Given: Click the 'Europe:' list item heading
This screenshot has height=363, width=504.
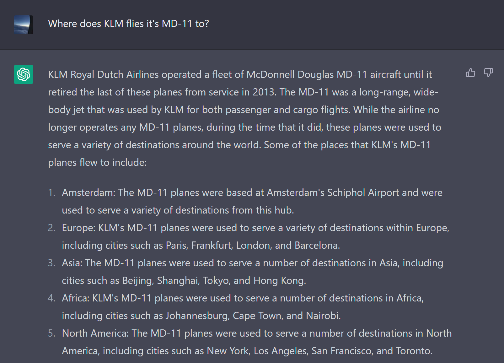Looking at the screenshot, I should [x=78, y=228].
